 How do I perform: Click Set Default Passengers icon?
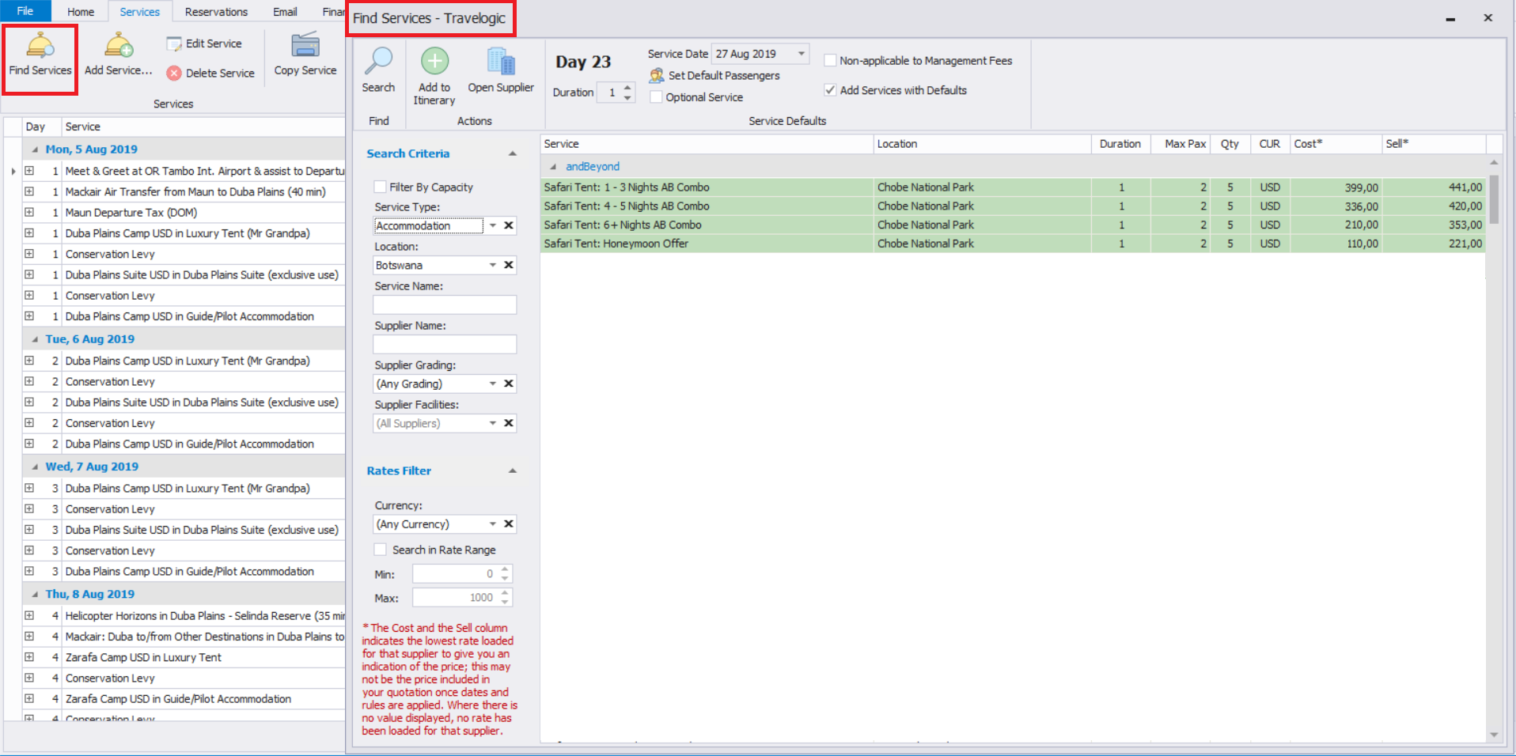pos(657,75)
